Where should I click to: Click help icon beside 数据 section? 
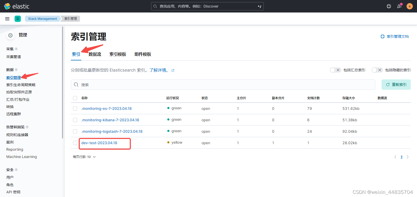pyautogui.click(x=16, y=70)
